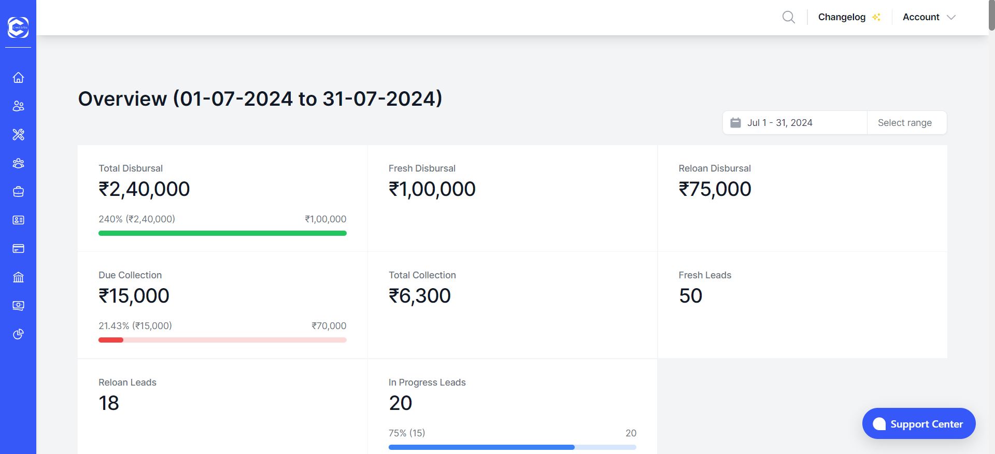Click the search magnifier icon
The image size is (995, 454).
788,17
